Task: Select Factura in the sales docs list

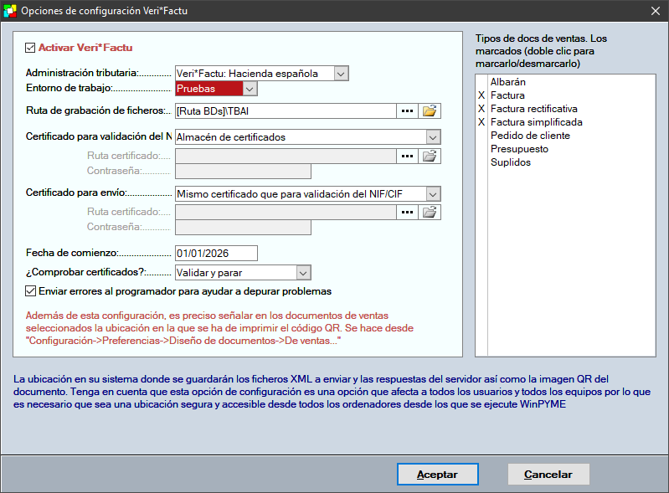Action: pos(507,95)
